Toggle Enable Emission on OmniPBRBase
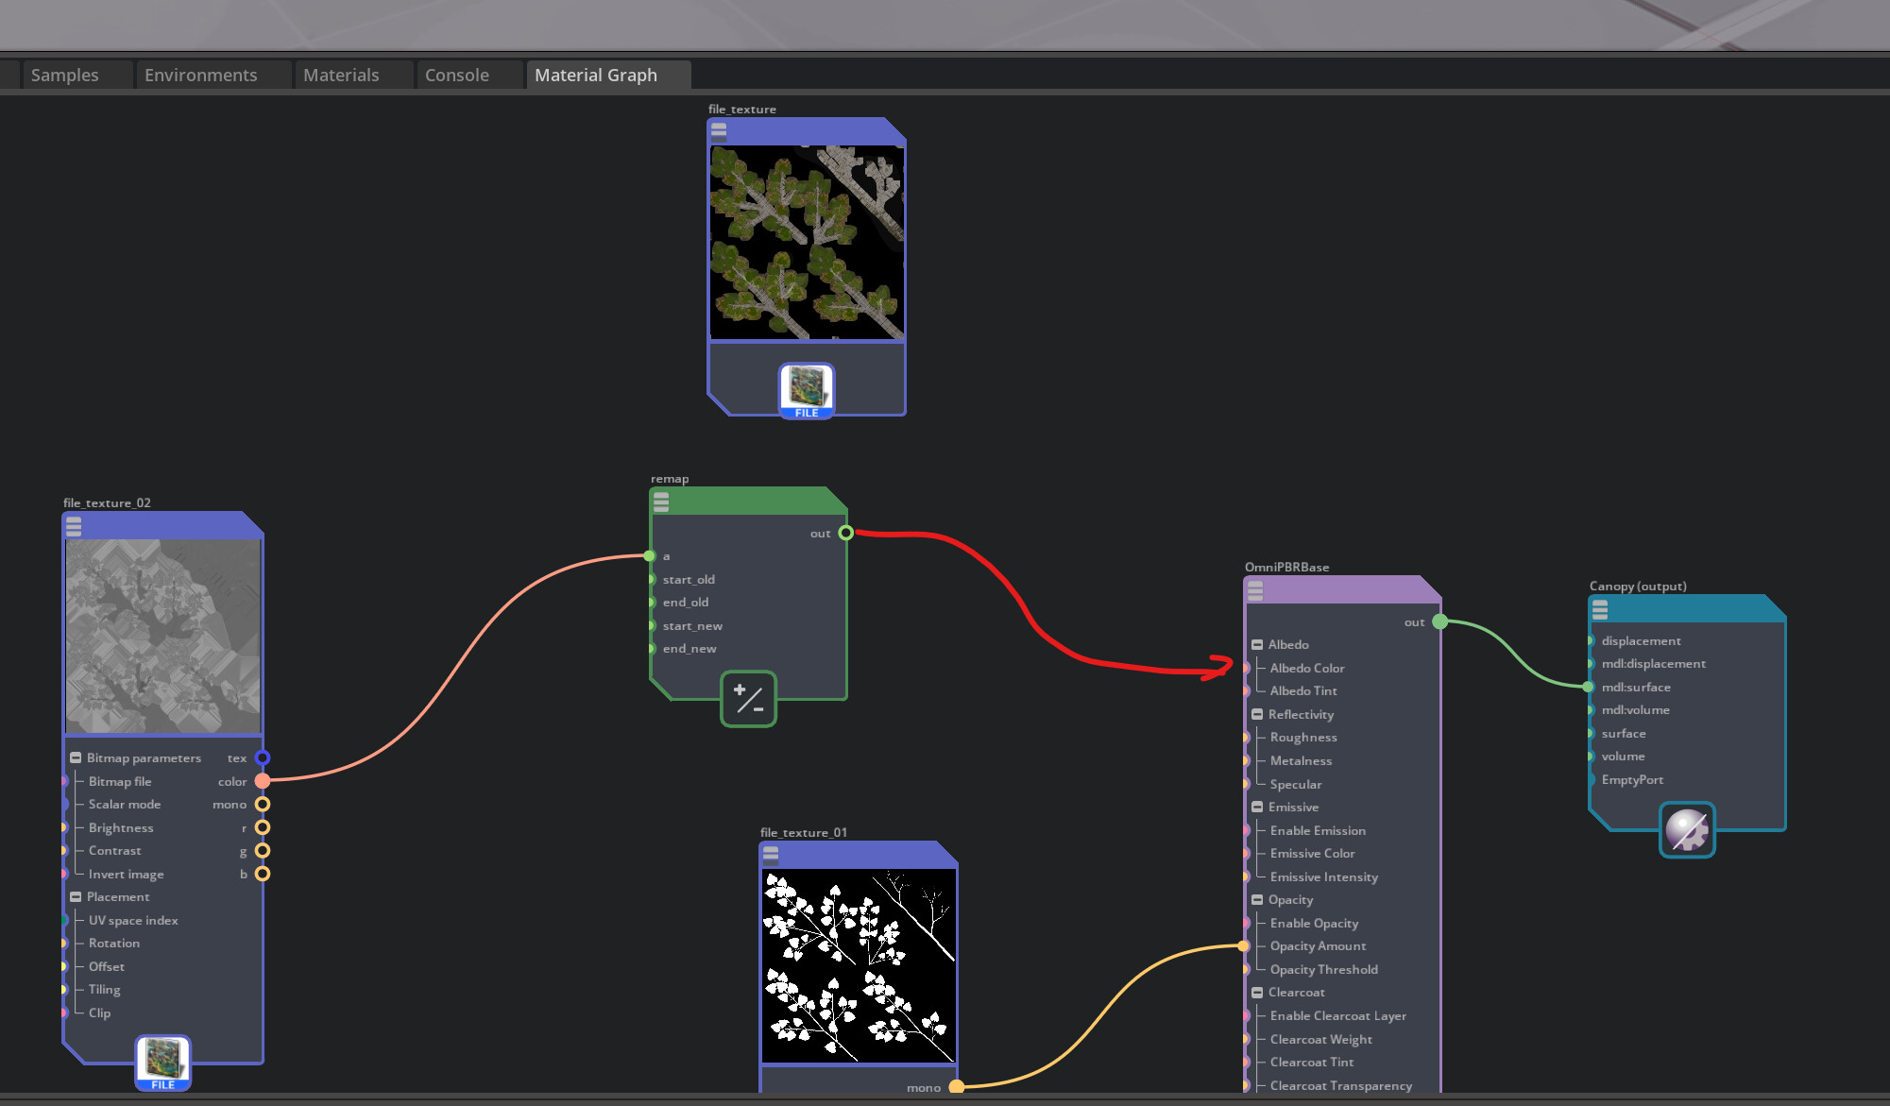The height and width of the screenshot is (1106, 1890). coord(1318,830)
